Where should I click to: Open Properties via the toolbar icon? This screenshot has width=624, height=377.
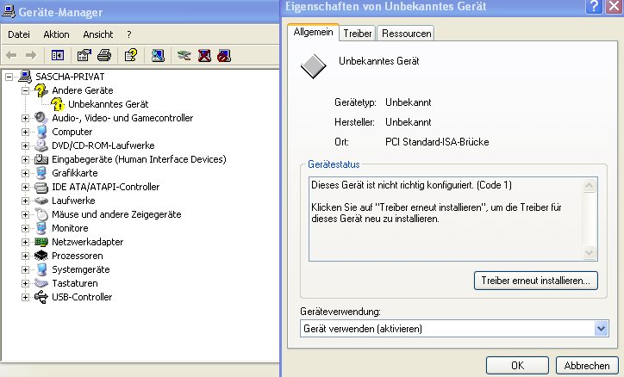click(x=84, y=56)
